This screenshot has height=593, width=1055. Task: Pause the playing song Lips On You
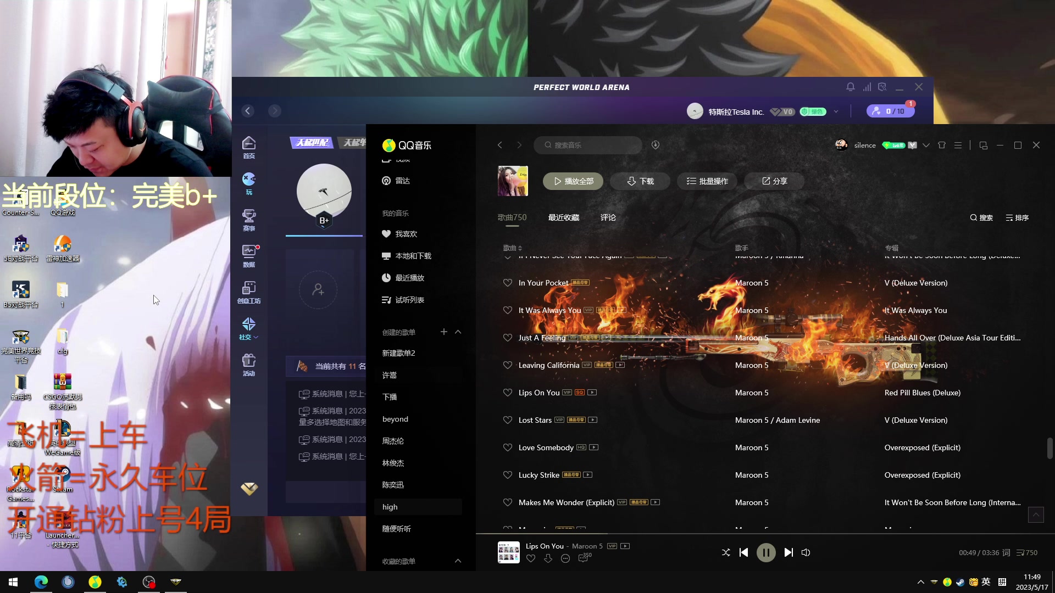(x=766, y=552)
